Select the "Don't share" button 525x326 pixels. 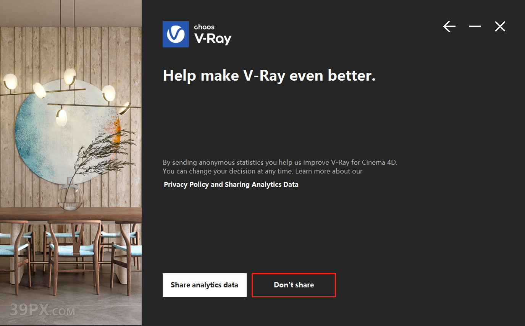[294, 285]
